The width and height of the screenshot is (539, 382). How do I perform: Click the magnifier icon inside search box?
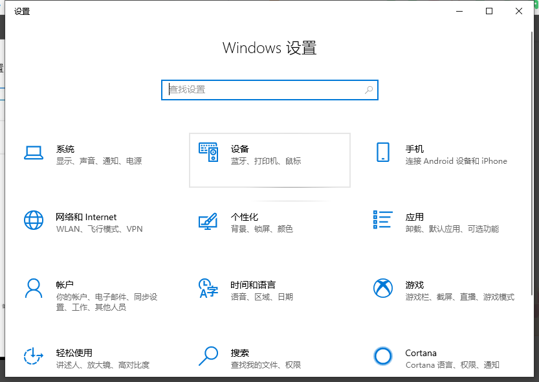pos(369,90)
